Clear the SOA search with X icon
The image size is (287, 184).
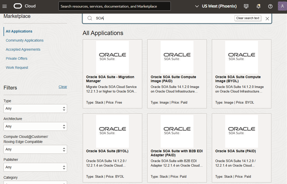coord(267,18)
